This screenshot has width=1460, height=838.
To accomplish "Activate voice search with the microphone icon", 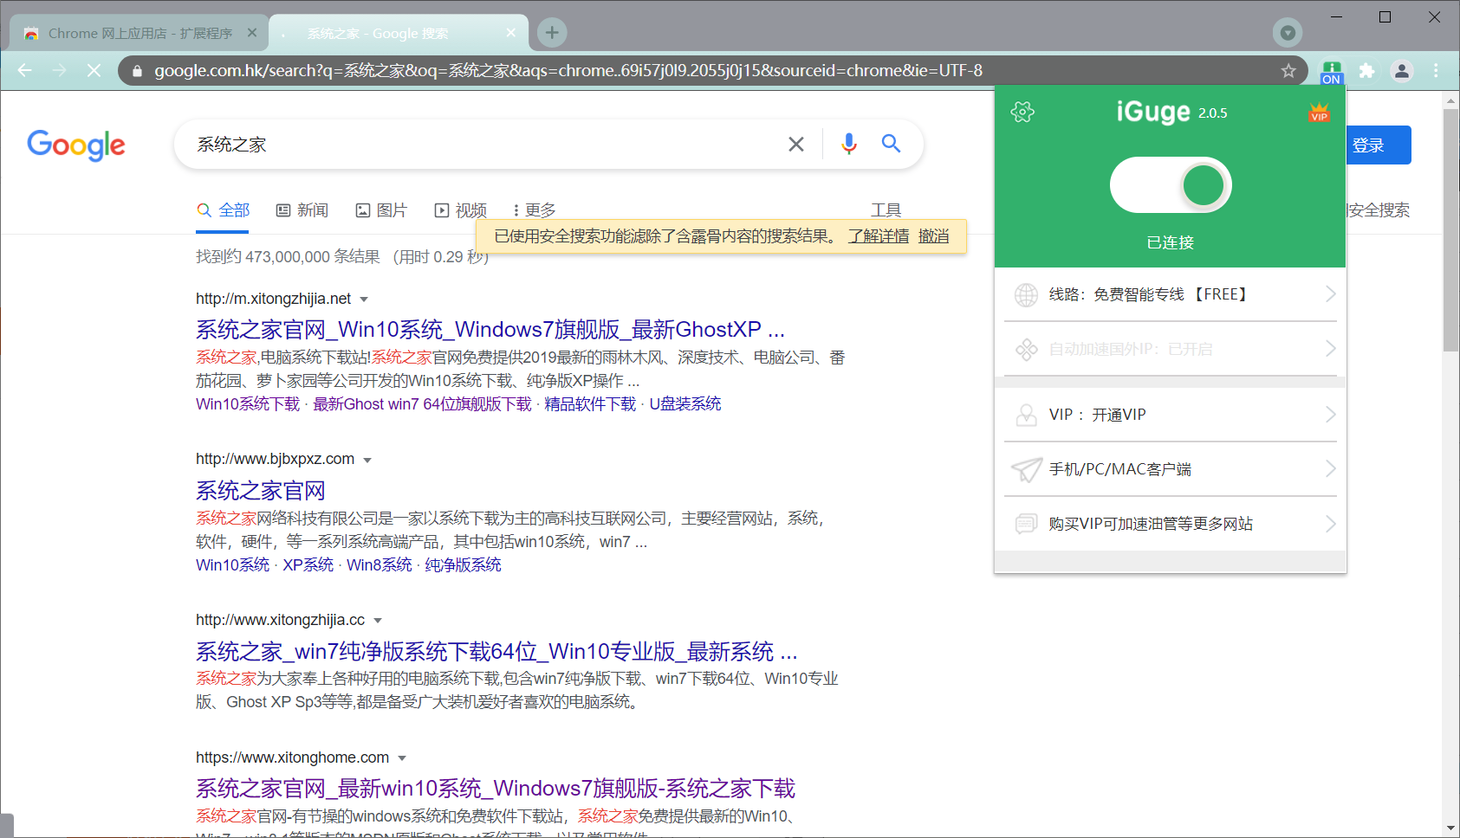I will pos(848,144).
